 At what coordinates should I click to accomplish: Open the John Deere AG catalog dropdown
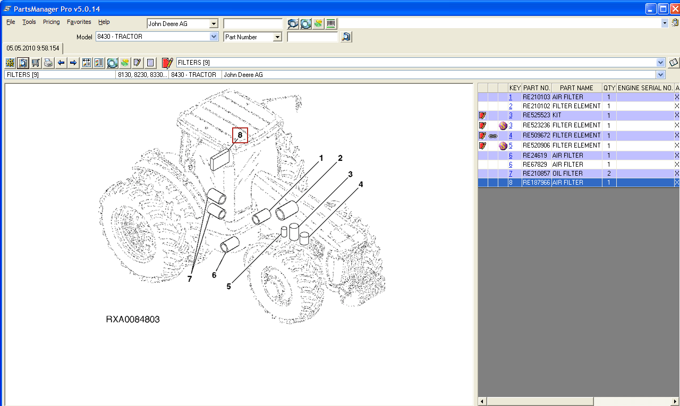(x=214, y=23)
